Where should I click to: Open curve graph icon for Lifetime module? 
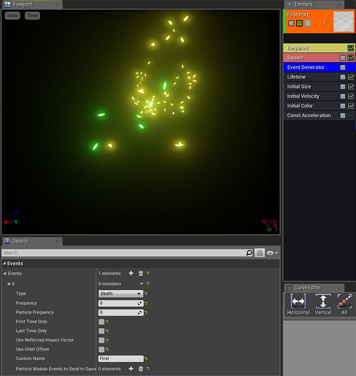tap(351, 77)
